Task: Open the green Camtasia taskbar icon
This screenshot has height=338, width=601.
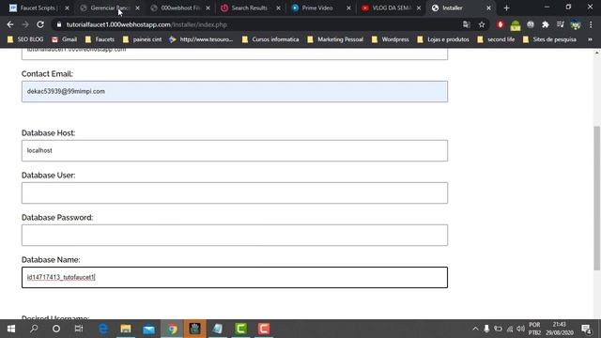Action: coord(240,329)
